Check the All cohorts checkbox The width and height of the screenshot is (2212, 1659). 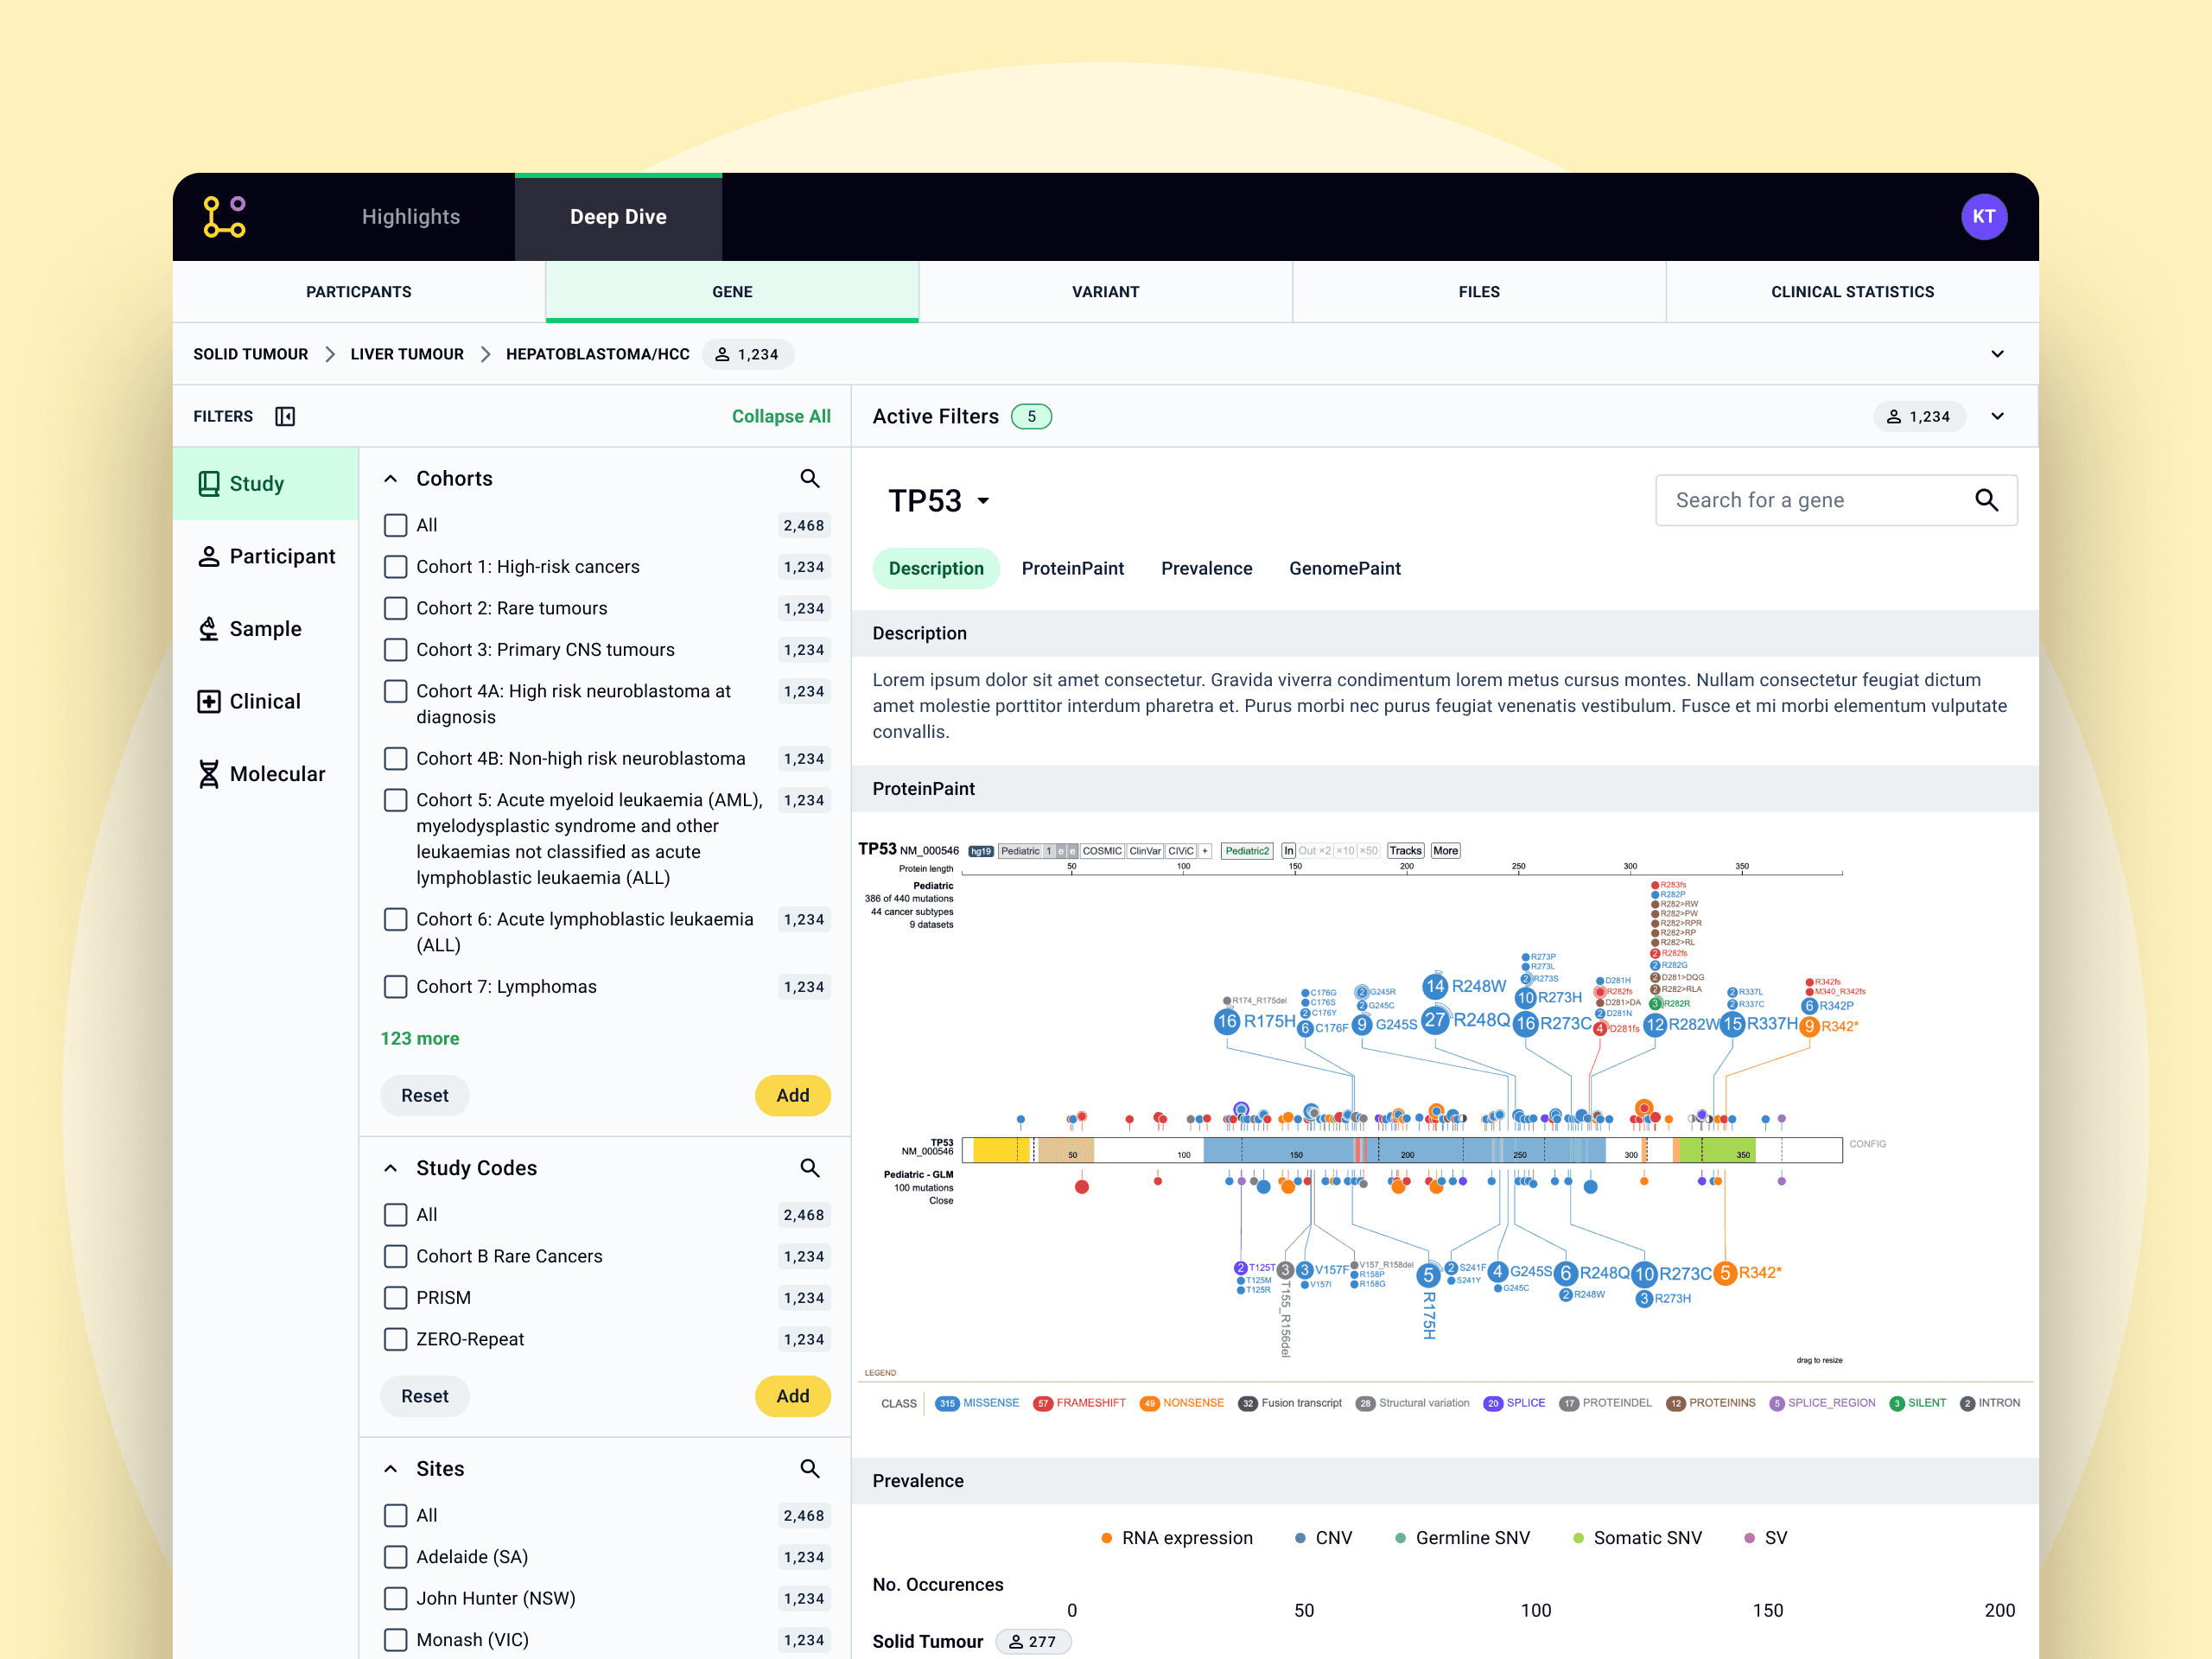396,526
